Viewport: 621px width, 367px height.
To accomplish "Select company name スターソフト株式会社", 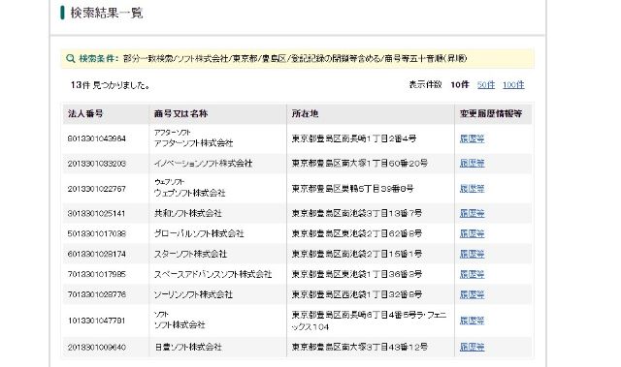I will [190, 254].
